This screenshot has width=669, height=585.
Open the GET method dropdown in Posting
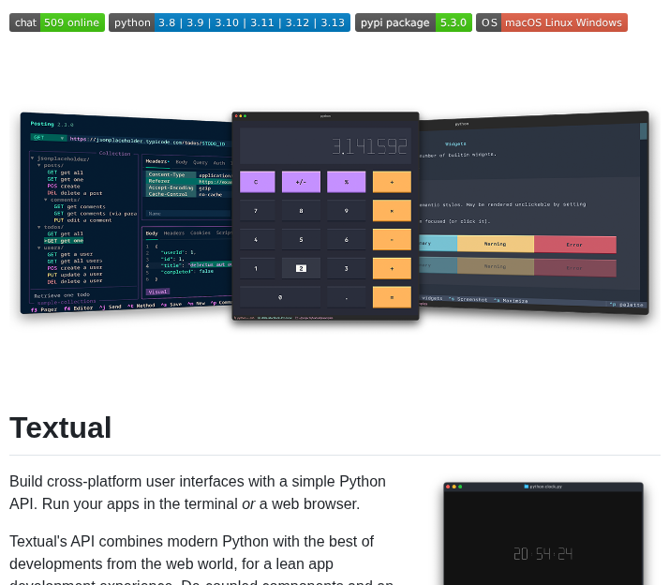point(49,138)
